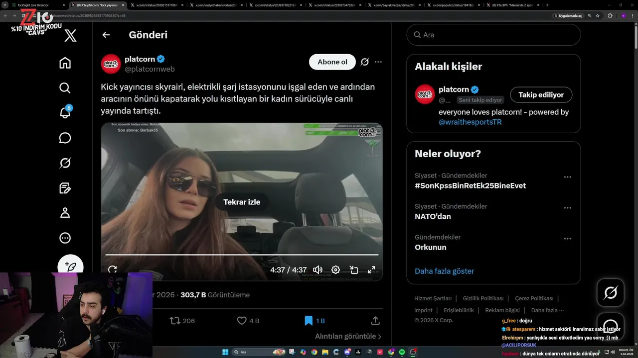
Task: Switch to the x.com/vaziyethaberi tab
Action: coord(216,5)
